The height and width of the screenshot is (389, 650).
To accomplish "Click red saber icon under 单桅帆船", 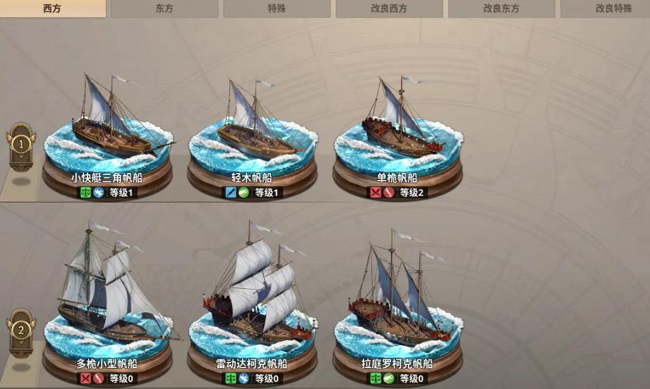I will click(x=389, y=193).
